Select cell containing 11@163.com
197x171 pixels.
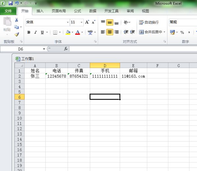coord(133,76)
